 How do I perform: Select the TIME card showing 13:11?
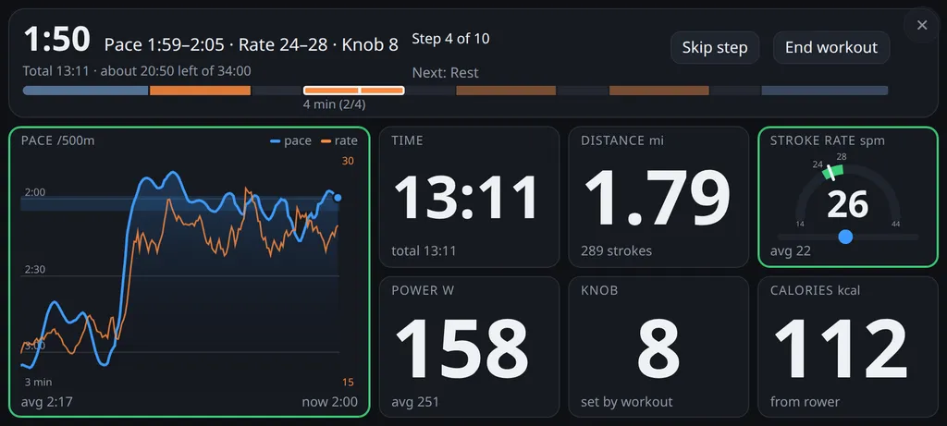click(469, 197)
